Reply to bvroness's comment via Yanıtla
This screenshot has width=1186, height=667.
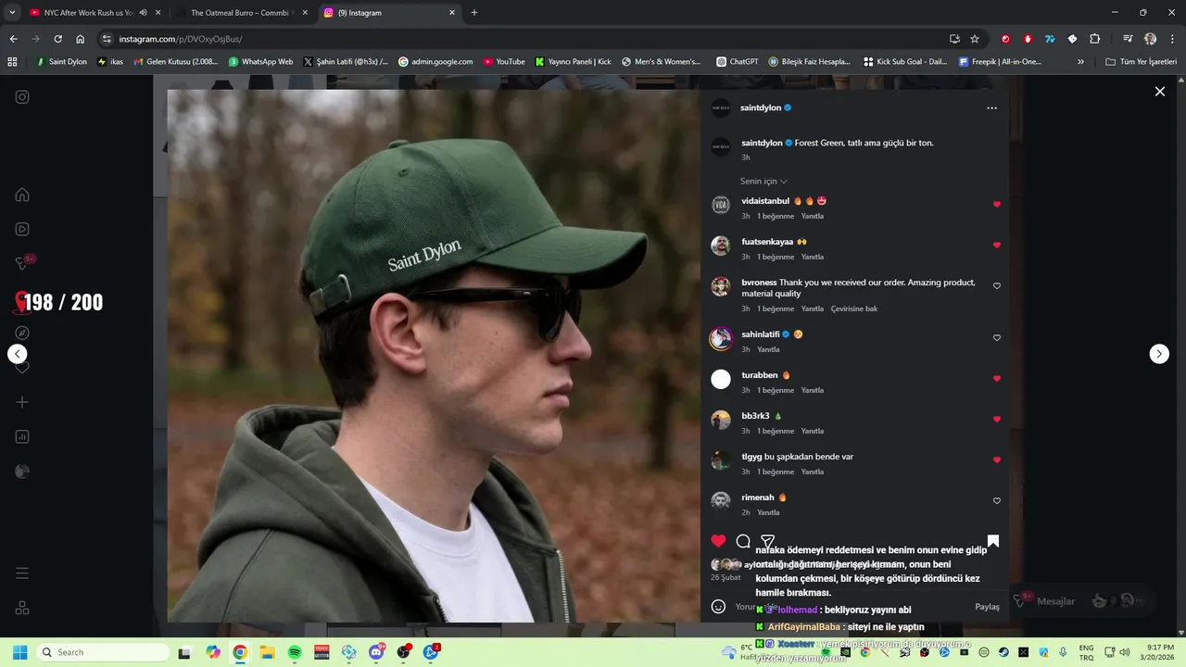(812, 308)
